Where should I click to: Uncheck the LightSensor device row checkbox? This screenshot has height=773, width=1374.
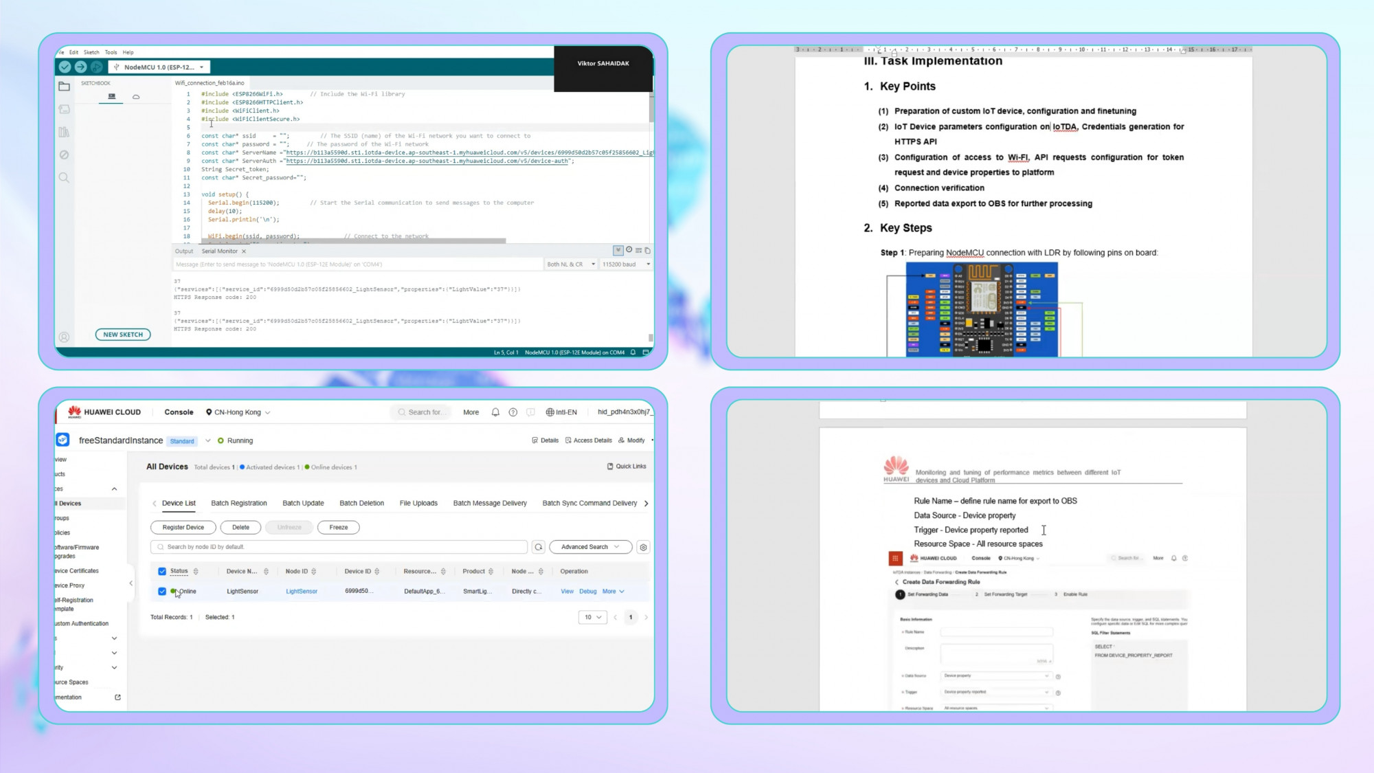(162, 591)
